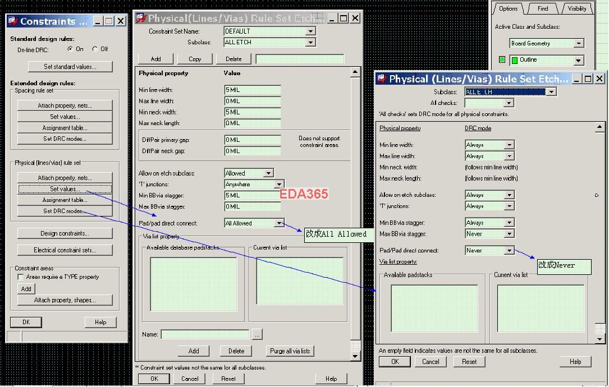Expand Max BBvia stagger Never dropdown
Image resolution: width=609 pixels, height=387 pixels.
[509, 234]
